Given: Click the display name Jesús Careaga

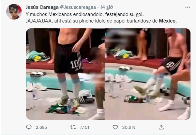Looking at the screenshot, I should pos(42,7).
